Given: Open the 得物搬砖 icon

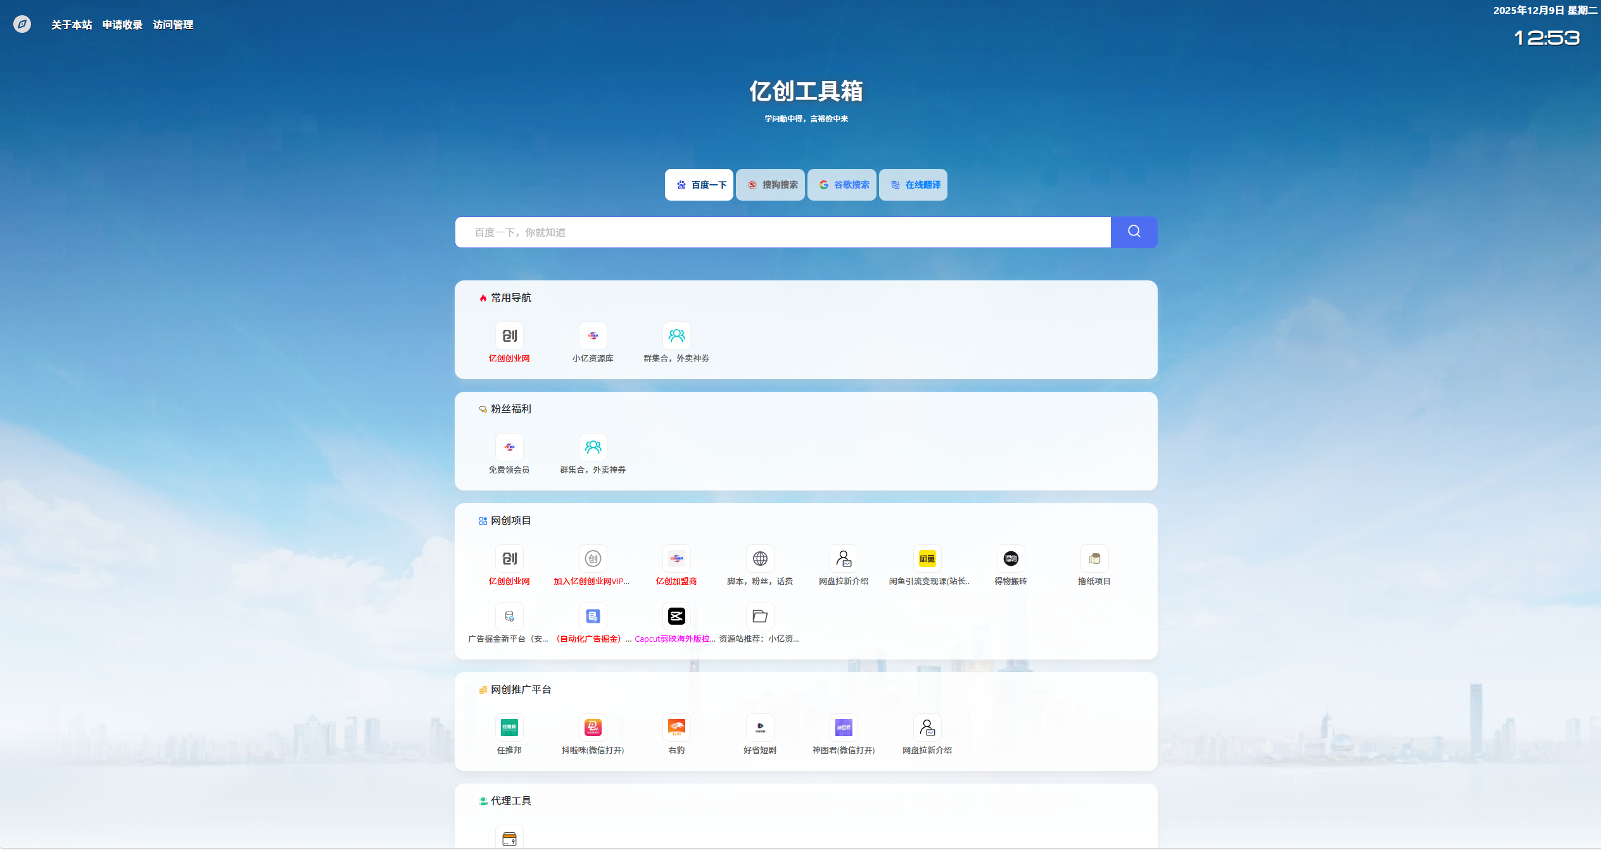Looking at the screenshot, I should pos(1010,558).
